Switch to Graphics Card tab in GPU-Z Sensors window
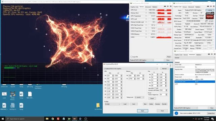216x121 pixels. coord(134,7)
